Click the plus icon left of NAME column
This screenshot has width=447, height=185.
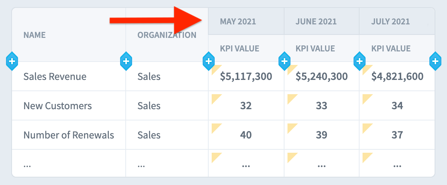click(12, 61)
